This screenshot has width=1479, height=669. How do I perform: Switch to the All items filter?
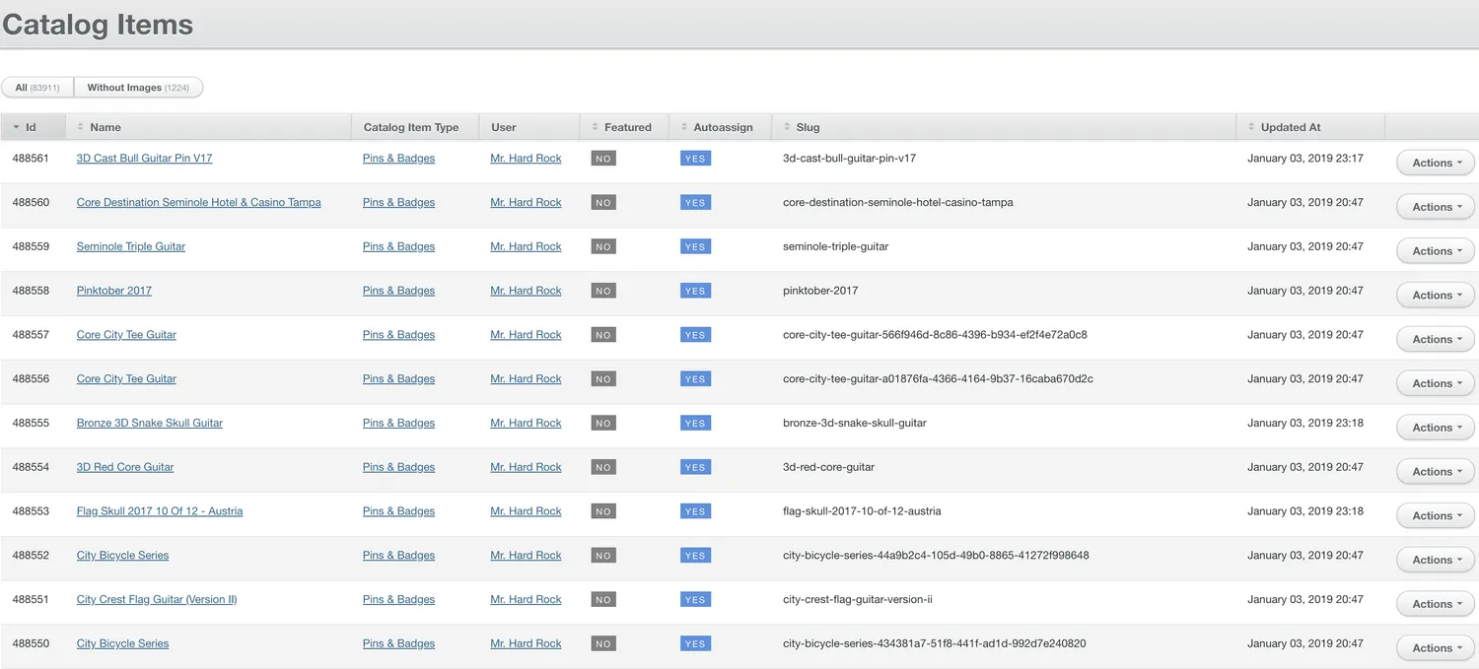point(37,88)
